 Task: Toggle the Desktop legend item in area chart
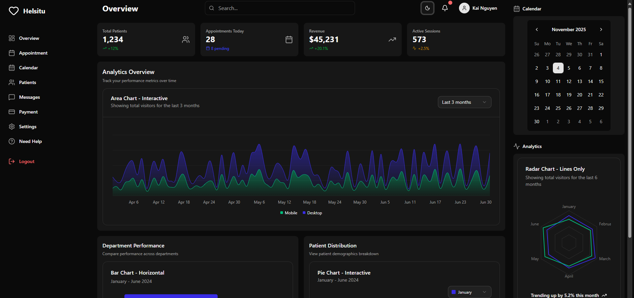[x=312, y=213]
